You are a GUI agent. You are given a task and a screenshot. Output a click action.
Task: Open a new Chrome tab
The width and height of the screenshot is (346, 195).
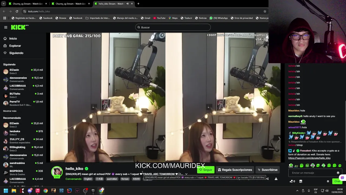[x=138, y=4]
